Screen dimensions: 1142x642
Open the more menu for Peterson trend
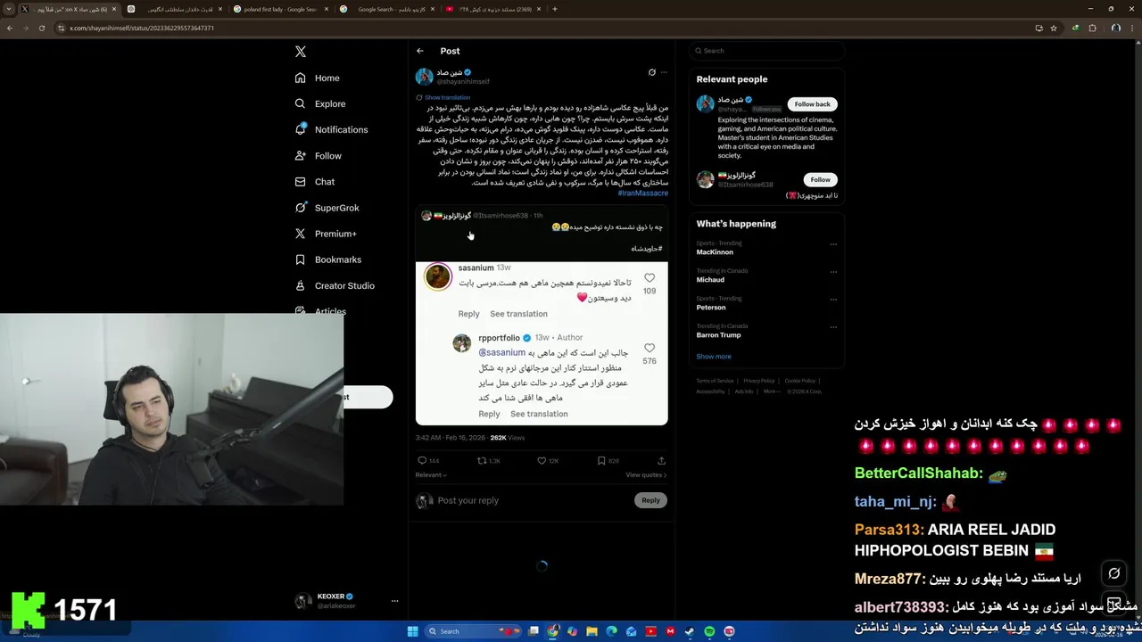click(833, 300)
